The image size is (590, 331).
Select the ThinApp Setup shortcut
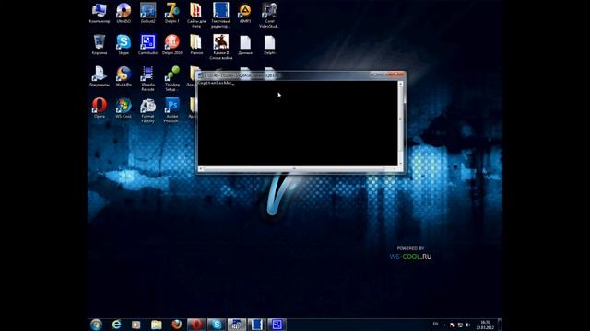pos(172,78)
